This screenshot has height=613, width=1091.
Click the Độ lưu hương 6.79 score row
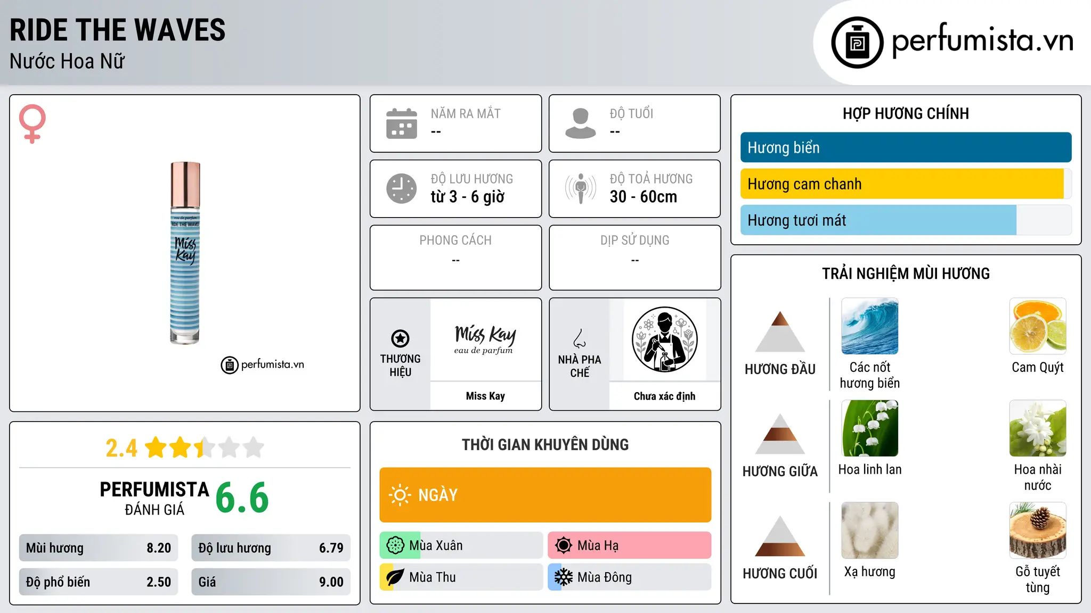271,548
